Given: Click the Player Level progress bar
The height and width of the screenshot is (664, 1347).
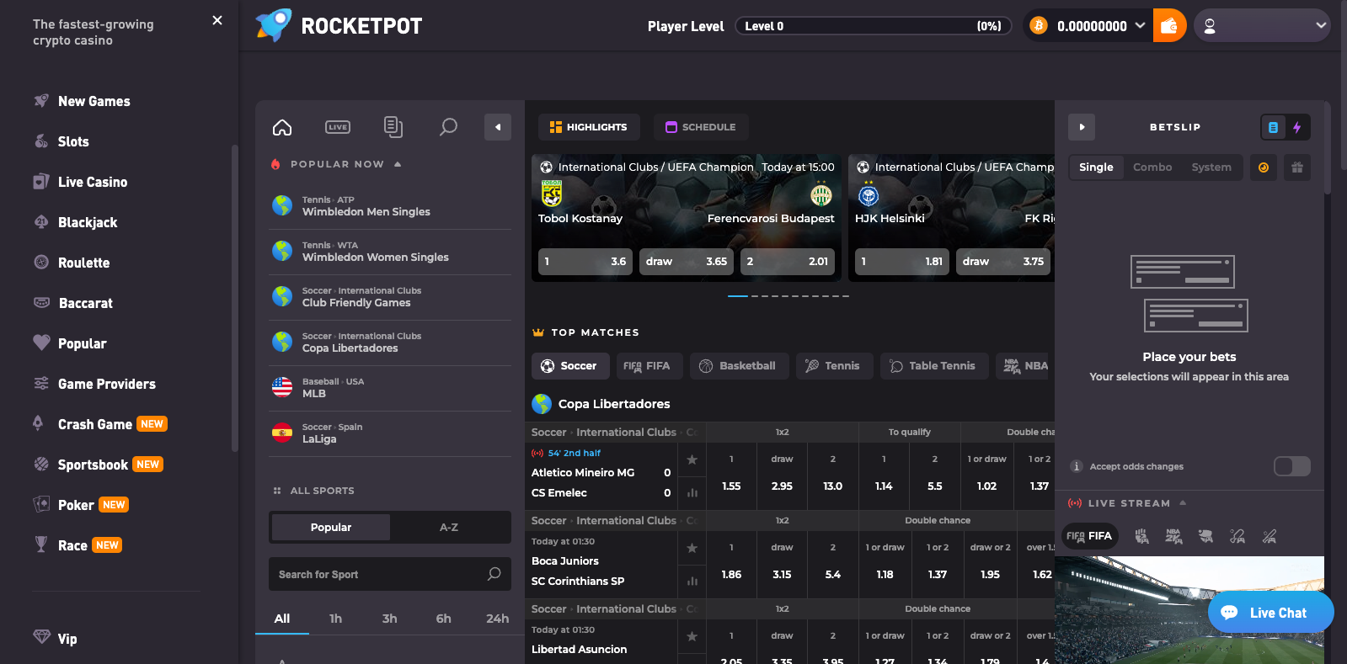Looking at the screenshot, I should (873, 26).
